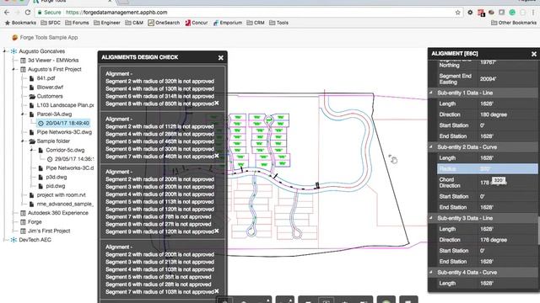The width and height of the screenshot is (540, 303).
Task: Select the pid.dwg file
Action: tap(56, 186)
